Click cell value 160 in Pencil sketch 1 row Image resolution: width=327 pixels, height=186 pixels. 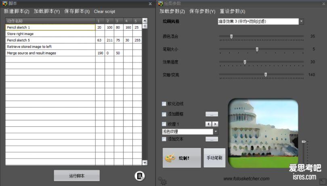pos(128,27)
